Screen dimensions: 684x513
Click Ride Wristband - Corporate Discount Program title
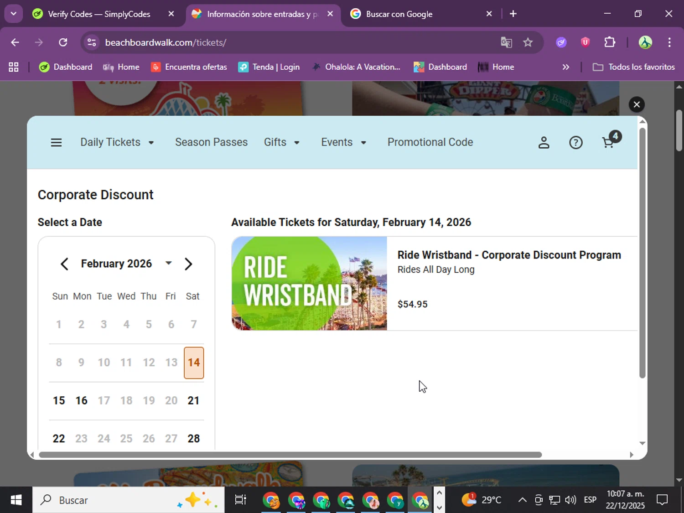click(x=509, y=255)
